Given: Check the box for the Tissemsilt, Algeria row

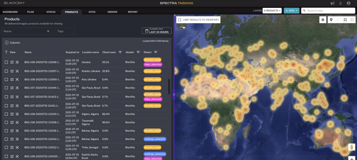Looking at the screenshot, I should 6,122.
